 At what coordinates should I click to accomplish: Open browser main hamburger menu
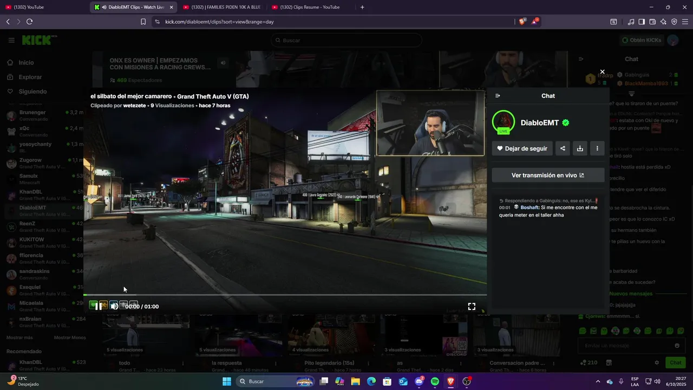pyautogui.click(x=685, y=22)
